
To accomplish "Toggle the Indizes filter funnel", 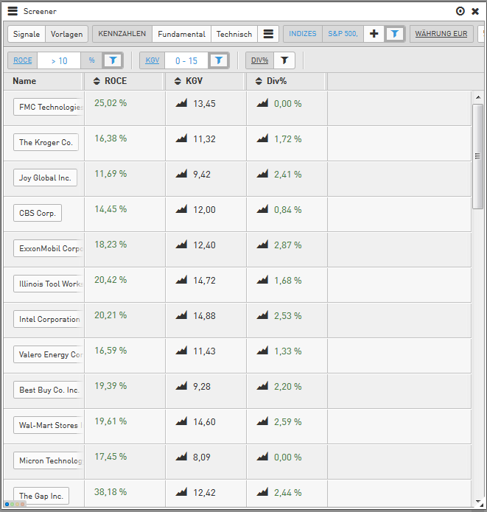I will 395,34.
